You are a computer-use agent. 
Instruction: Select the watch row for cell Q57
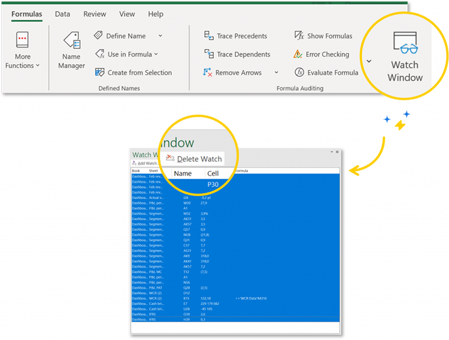236,230
